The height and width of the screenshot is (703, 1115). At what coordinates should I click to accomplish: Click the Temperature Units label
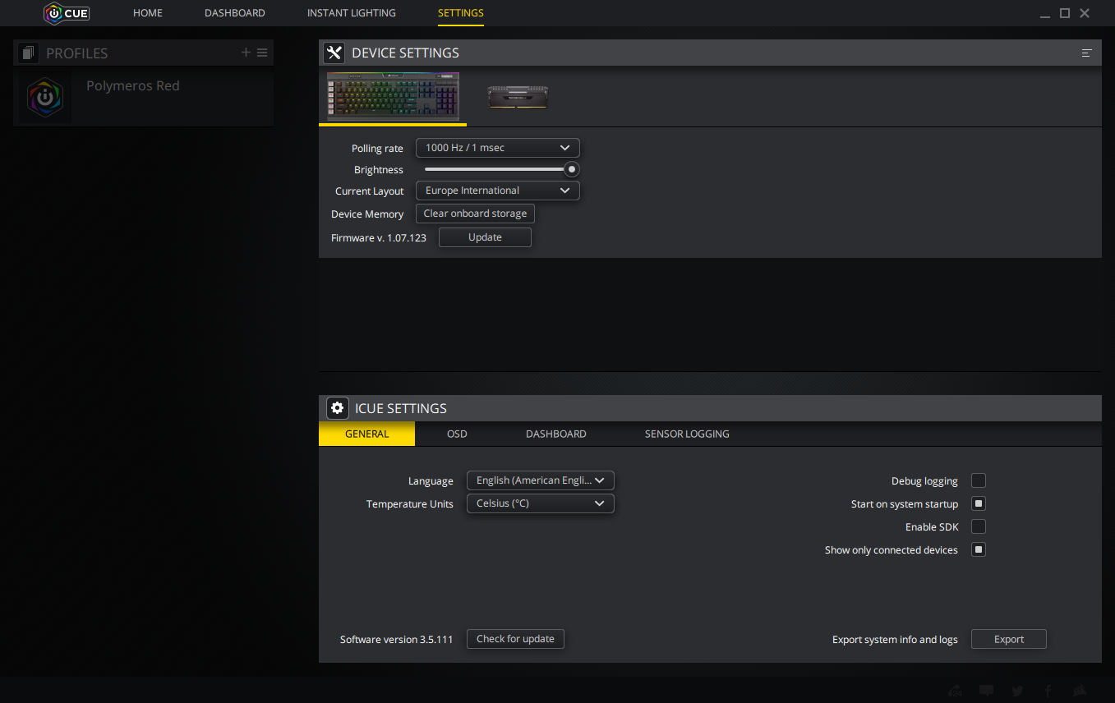[410, 504]
